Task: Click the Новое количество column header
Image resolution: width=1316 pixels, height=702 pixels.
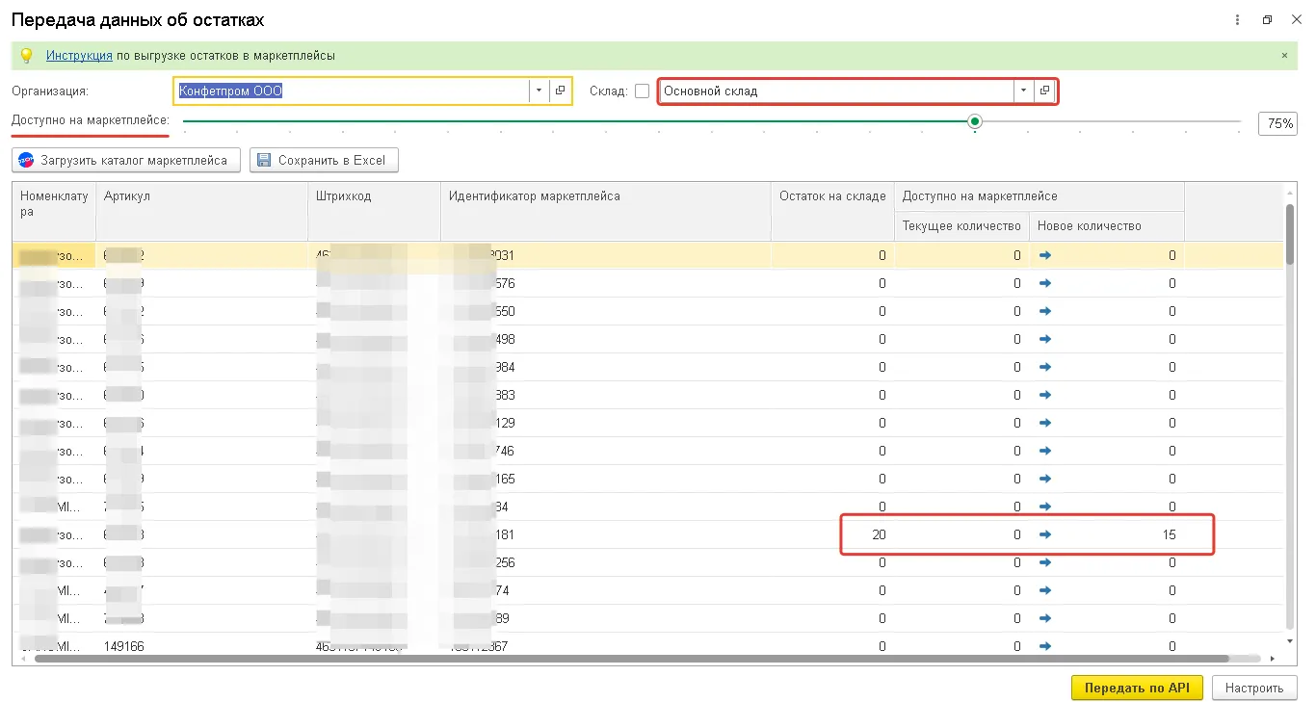Action: 1106,226
